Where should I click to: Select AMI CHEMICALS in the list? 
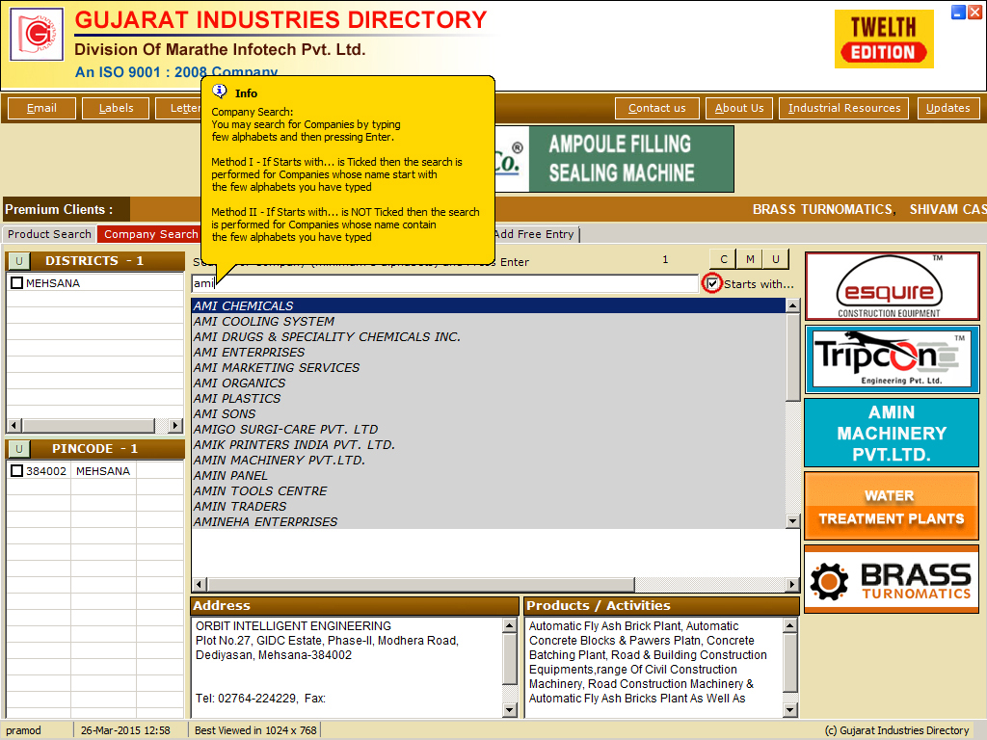click(489, 305)
